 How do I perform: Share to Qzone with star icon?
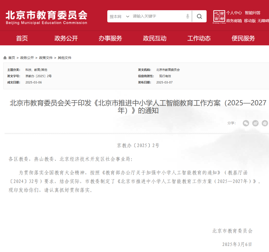(x=265, y=123)
